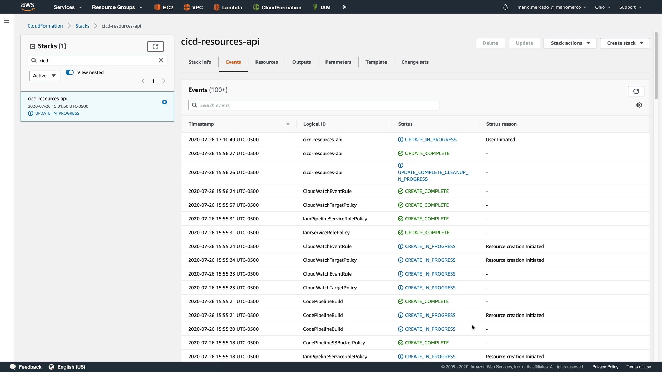Viewport: 662px width, 372px height.
Task: Refresh the Stacks list panel
Action: click(x=155, y=46)
